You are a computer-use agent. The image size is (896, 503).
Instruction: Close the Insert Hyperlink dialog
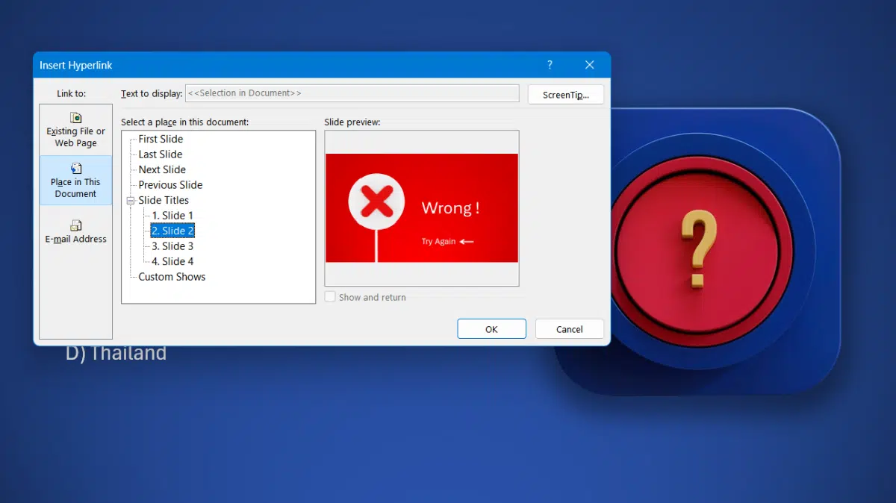click(589, 65)
